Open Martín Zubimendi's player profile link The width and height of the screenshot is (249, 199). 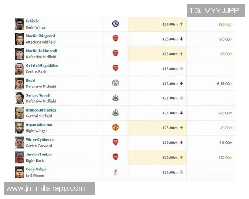(41, 51)
